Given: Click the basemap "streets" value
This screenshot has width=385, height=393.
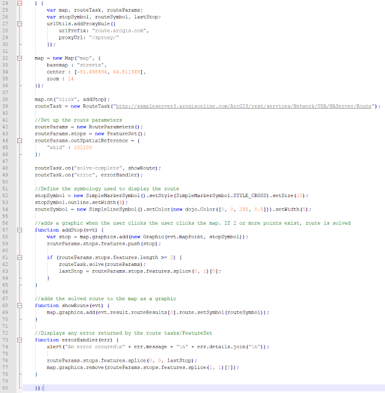Looking at the screenshot, I should (90, 65).
